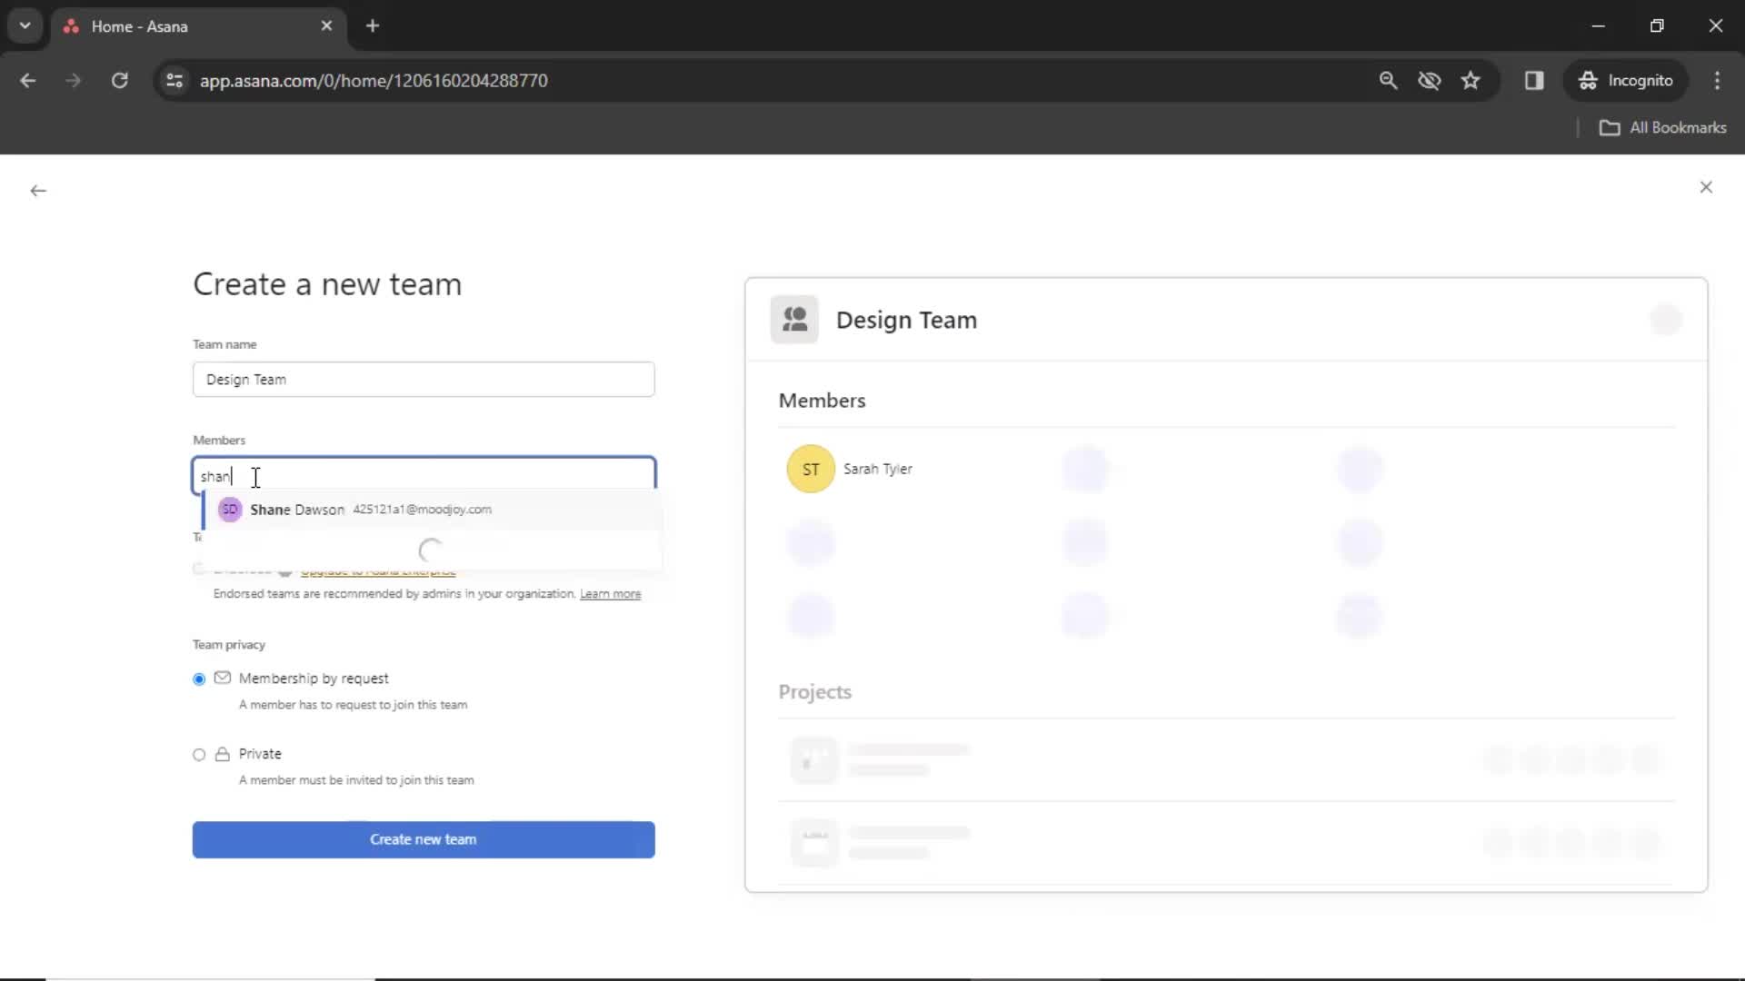
Task: Click the Members search input field
Action: pyautogui.click(x=424, y=476)
